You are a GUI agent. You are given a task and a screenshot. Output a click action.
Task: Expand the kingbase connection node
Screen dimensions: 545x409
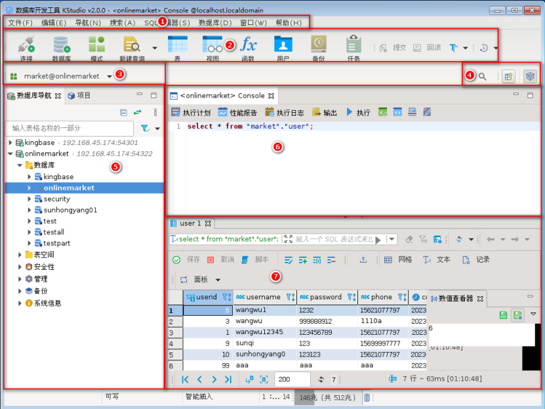pyautogui.click(x=10, y=142)
